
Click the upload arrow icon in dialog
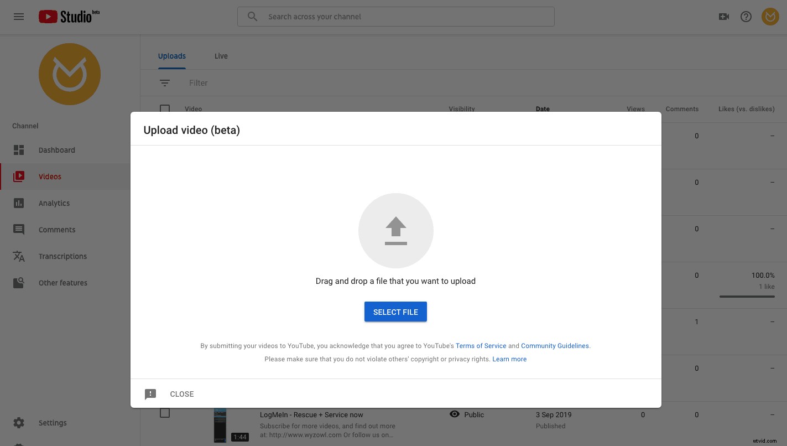pyautogui.click(x=395, y=231)
